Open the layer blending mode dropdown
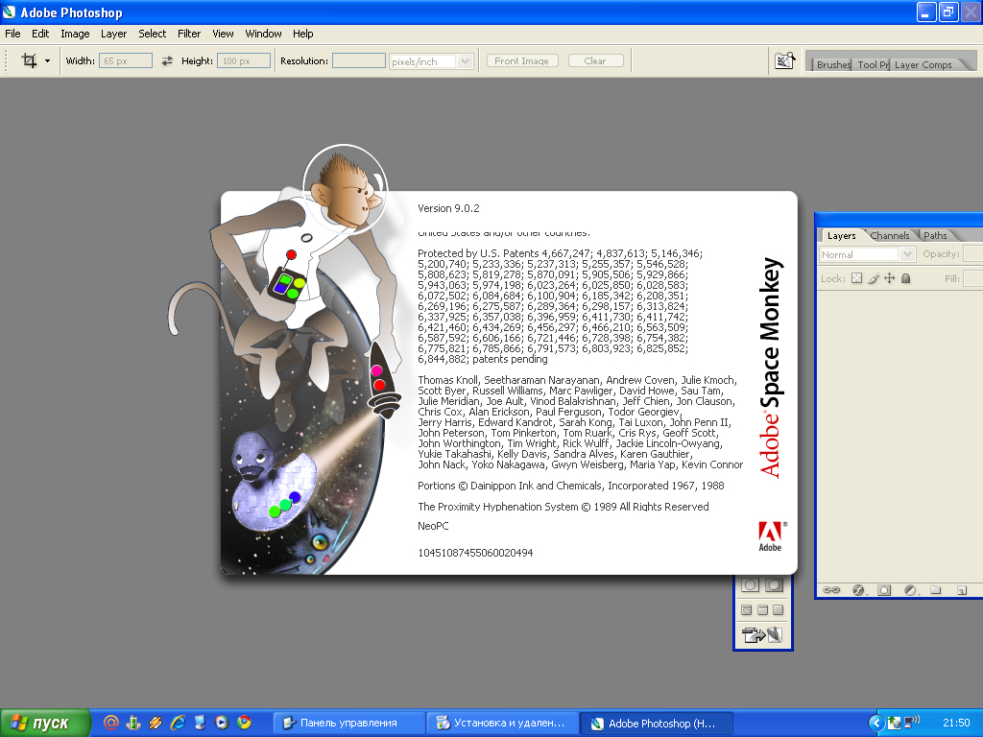Image resolution: width=983 pixels, height=737 pixels. point(868,254)
